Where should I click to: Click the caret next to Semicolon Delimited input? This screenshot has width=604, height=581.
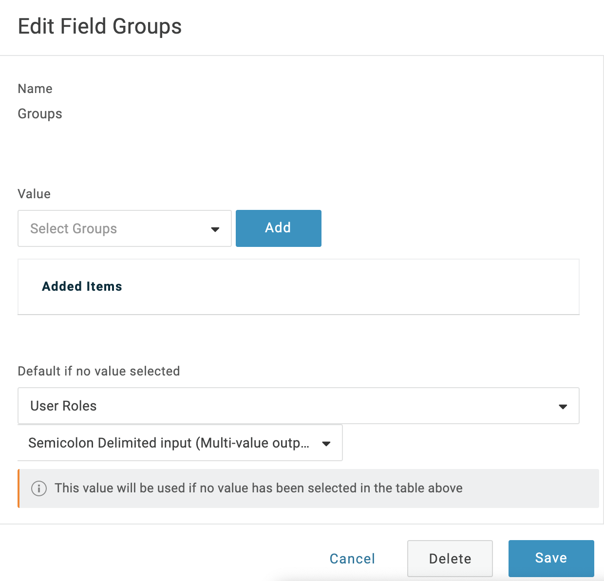[x=326, y=443]
